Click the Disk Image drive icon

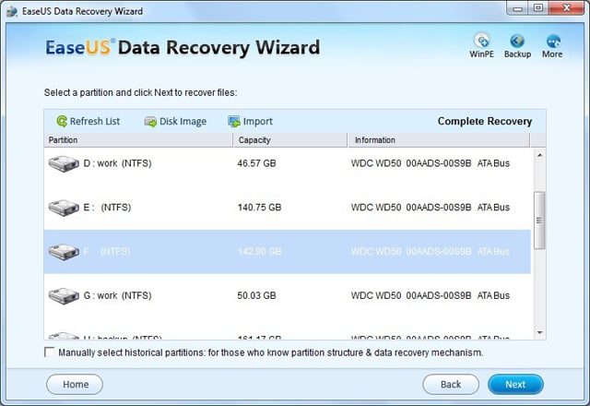coord(150,122)
